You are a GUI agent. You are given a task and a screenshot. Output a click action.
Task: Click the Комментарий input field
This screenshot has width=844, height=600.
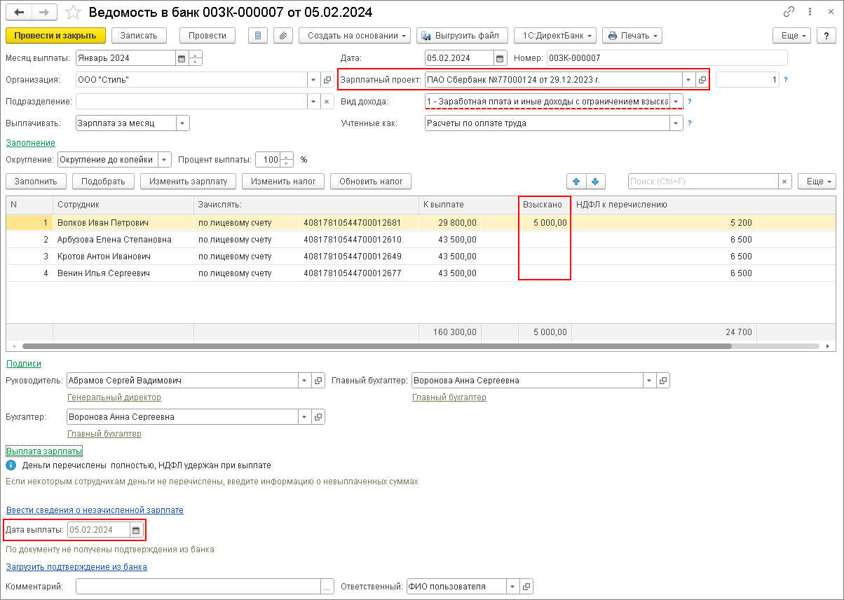coord(198,587)
